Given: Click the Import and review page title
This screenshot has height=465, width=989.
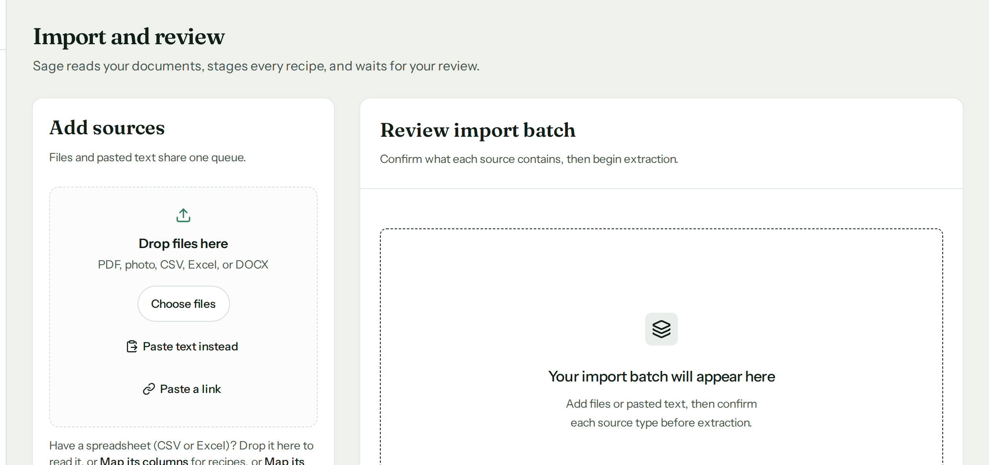Looking at the screenshot, I should (x=129, y=37).
